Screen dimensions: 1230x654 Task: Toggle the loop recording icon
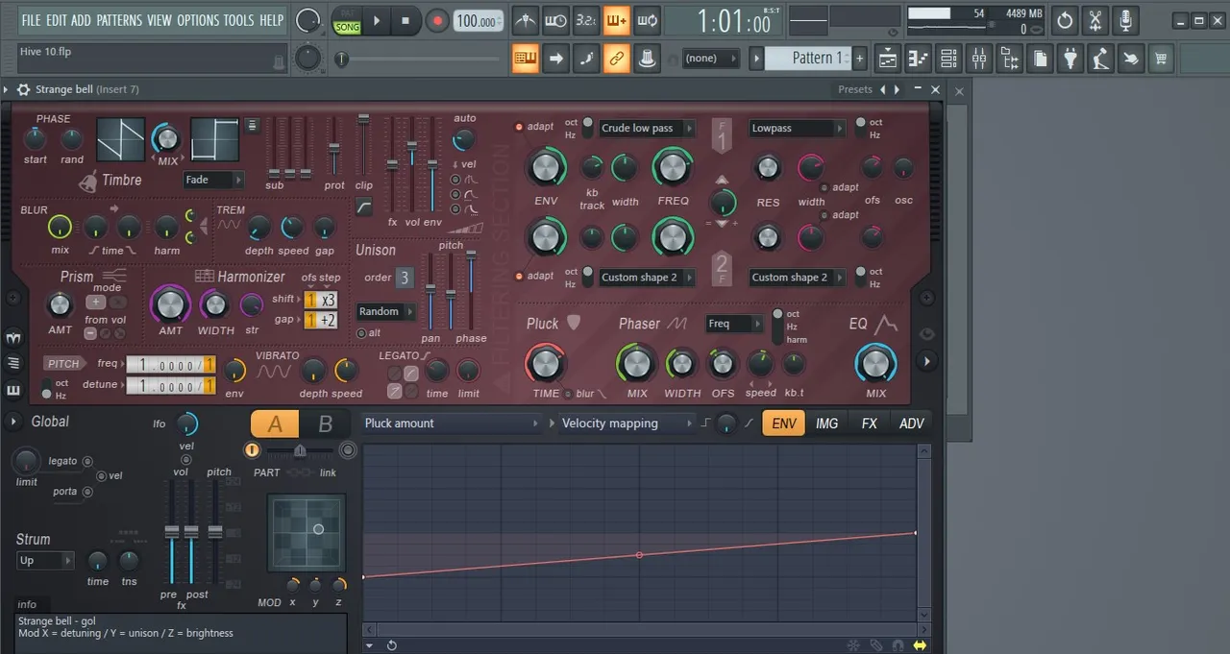(x=647, y=20)
